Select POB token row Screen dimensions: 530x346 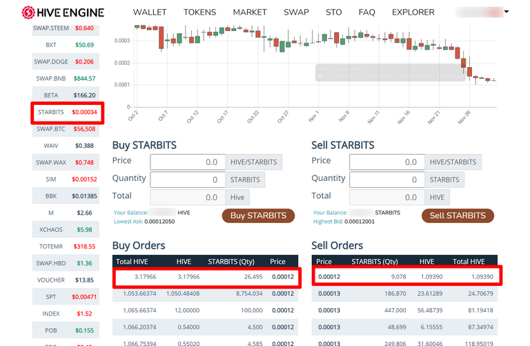(x=66, y=330)
